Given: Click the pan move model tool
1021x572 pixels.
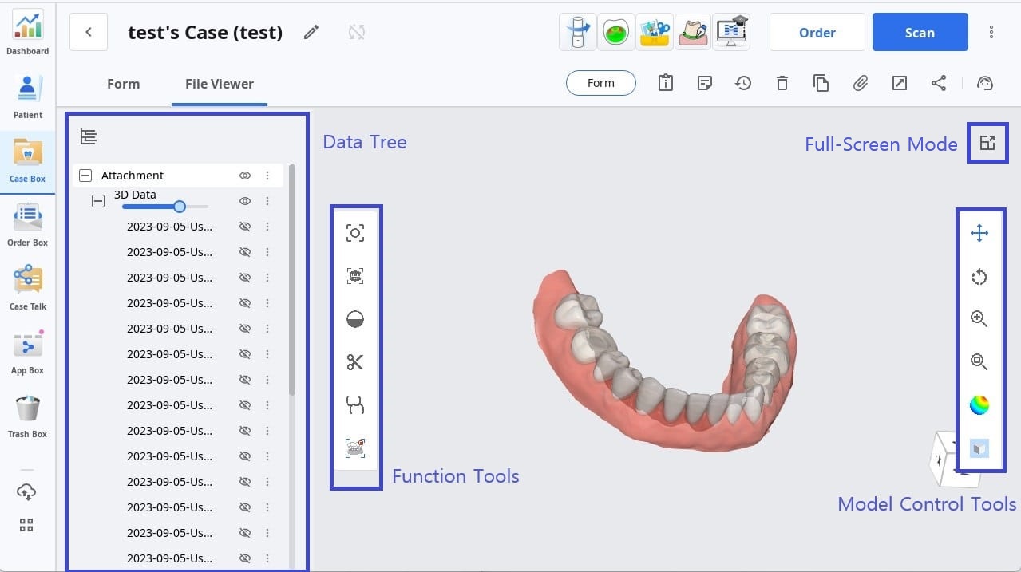Looking at the screenshot, I should pyautogui.click(x=979, y=233).
